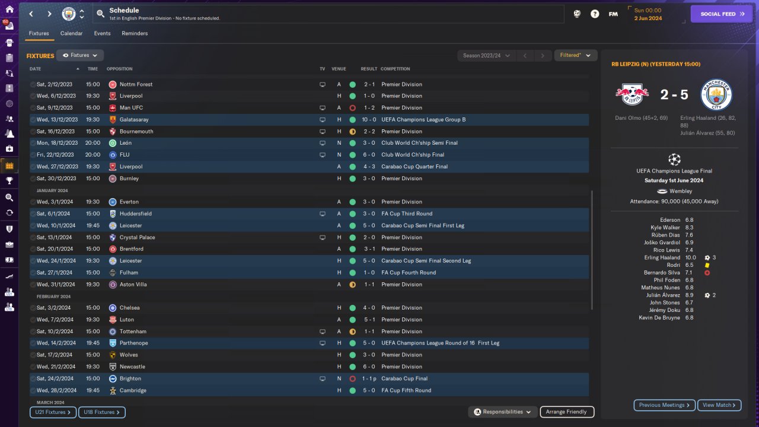Open the help question mark icon
This screenshot has width=759, height=427.
(x=595, y=14)
